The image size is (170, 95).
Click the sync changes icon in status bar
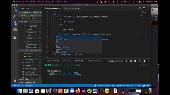tap(23, 85)
